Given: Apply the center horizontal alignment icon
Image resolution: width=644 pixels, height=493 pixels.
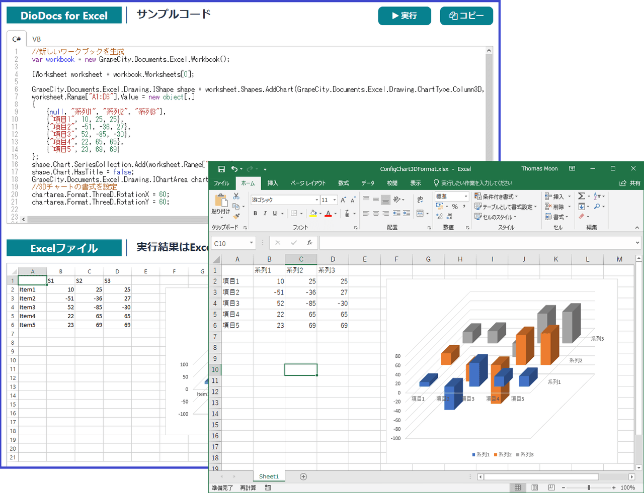Looking at the screenshot, I should [x=376, y=214].
